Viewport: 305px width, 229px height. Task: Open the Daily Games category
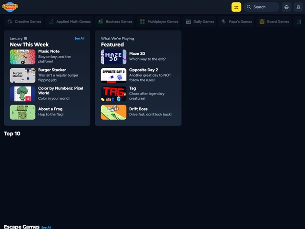tap(199, 21)
